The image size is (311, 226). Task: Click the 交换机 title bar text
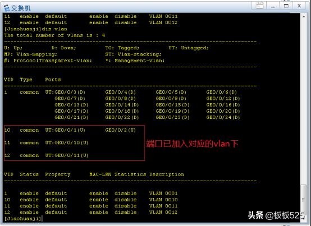click(21, 8)
